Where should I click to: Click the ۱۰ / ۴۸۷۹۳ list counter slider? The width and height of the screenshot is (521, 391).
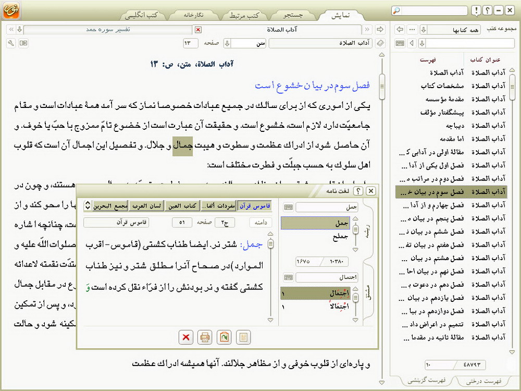[x=455, y=365]
